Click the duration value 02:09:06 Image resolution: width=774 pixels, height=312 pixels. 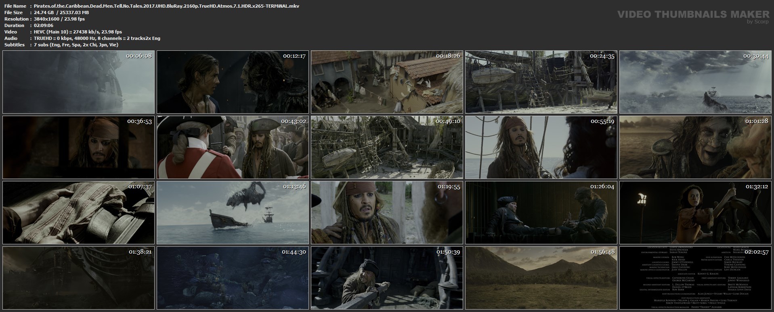tap(44, 25)
